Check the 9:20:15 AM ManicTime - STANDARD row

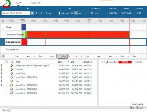point(6,89)
